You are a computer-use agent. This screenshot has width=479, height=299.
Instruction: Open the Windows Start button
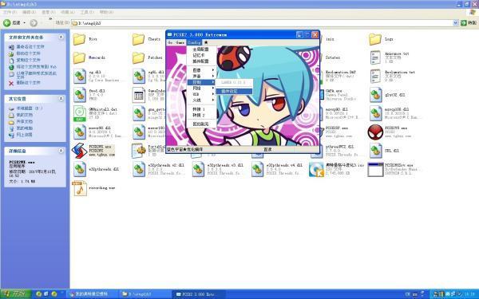coord(15,294)
